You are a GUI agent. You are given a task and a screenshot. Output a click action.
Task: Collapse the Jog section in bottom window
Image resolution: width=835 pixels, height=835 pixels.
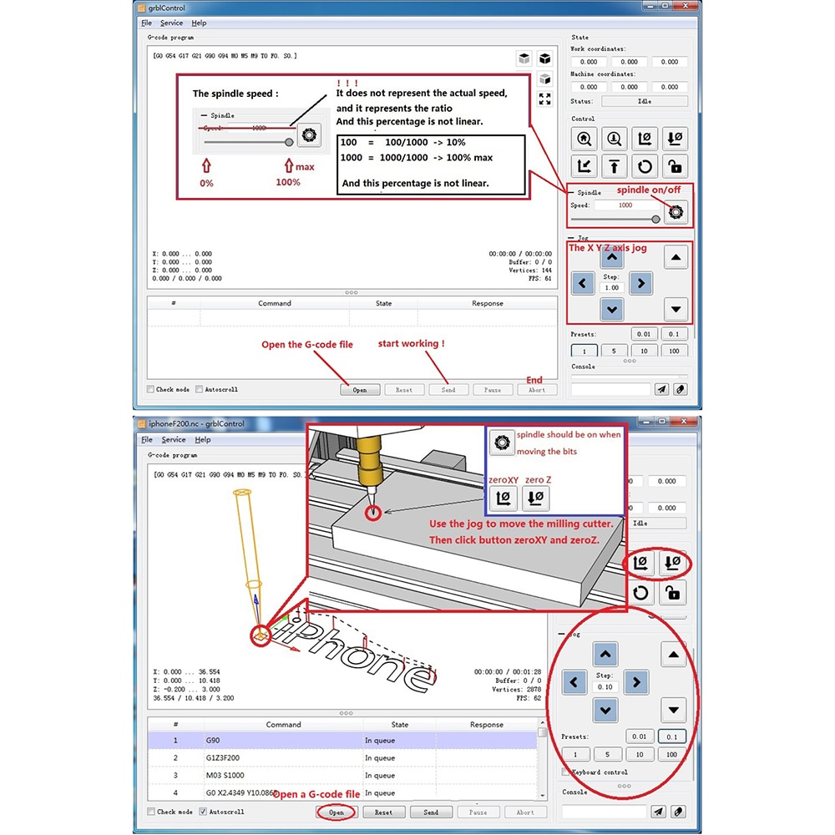point(562,635)
